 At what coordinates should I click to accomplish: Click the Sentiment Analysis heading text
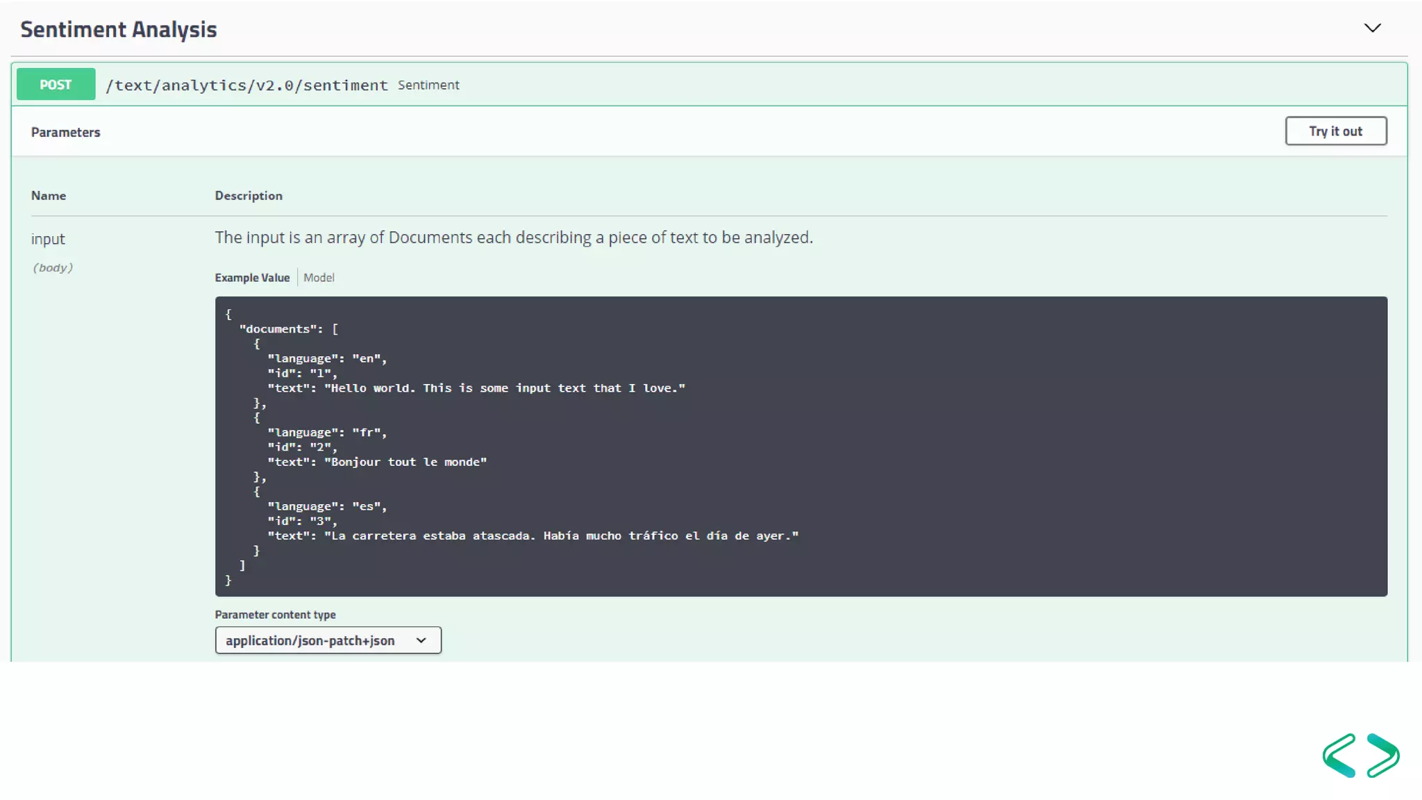tap(119, 29)
